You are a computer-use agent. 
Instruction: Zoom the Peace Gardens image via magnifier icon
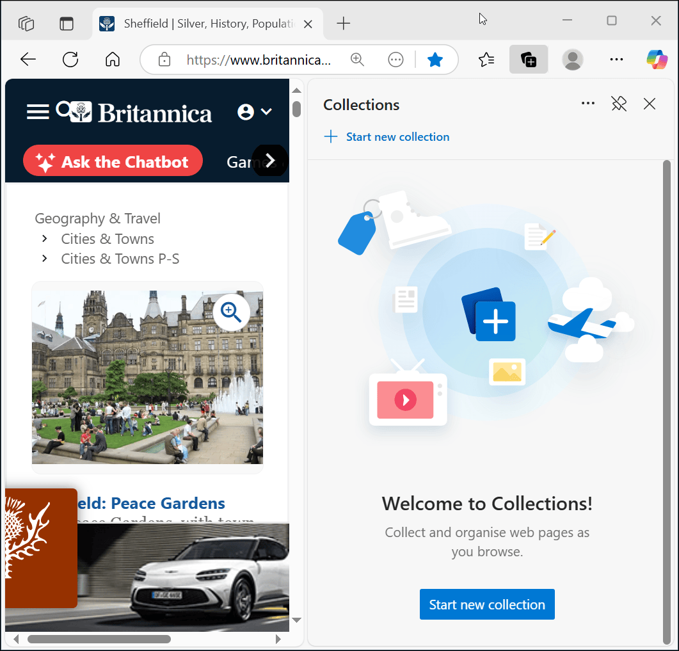(x=232, y=312)
